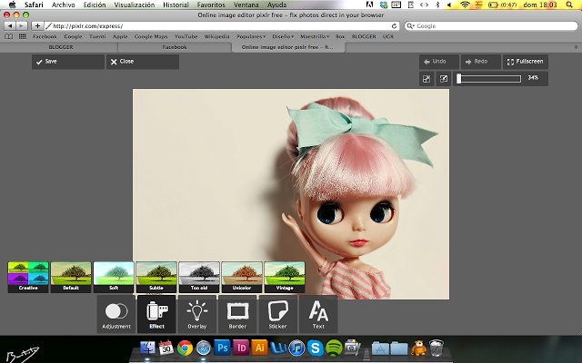Viewport: 582px width, 363px height.
Task: Toggle Fullscreen mode in the editor
Action: click(x=525, y=62)
